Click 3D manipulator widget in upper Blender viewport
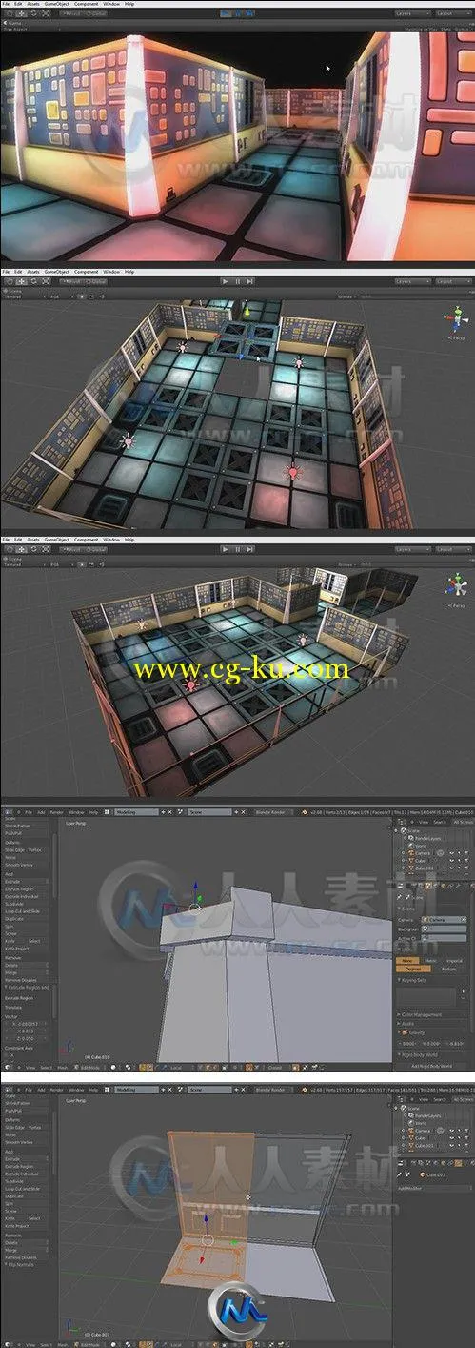Viewport: 475px width, 1348px height. (x=194, y=906)
